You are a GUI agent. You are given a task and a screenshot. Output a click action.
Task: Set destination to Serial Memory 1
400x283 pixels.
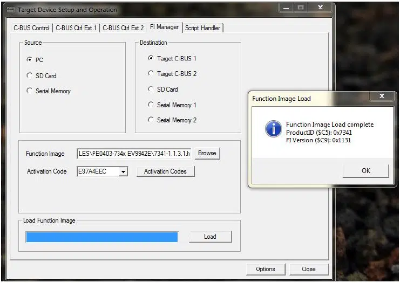151,105
